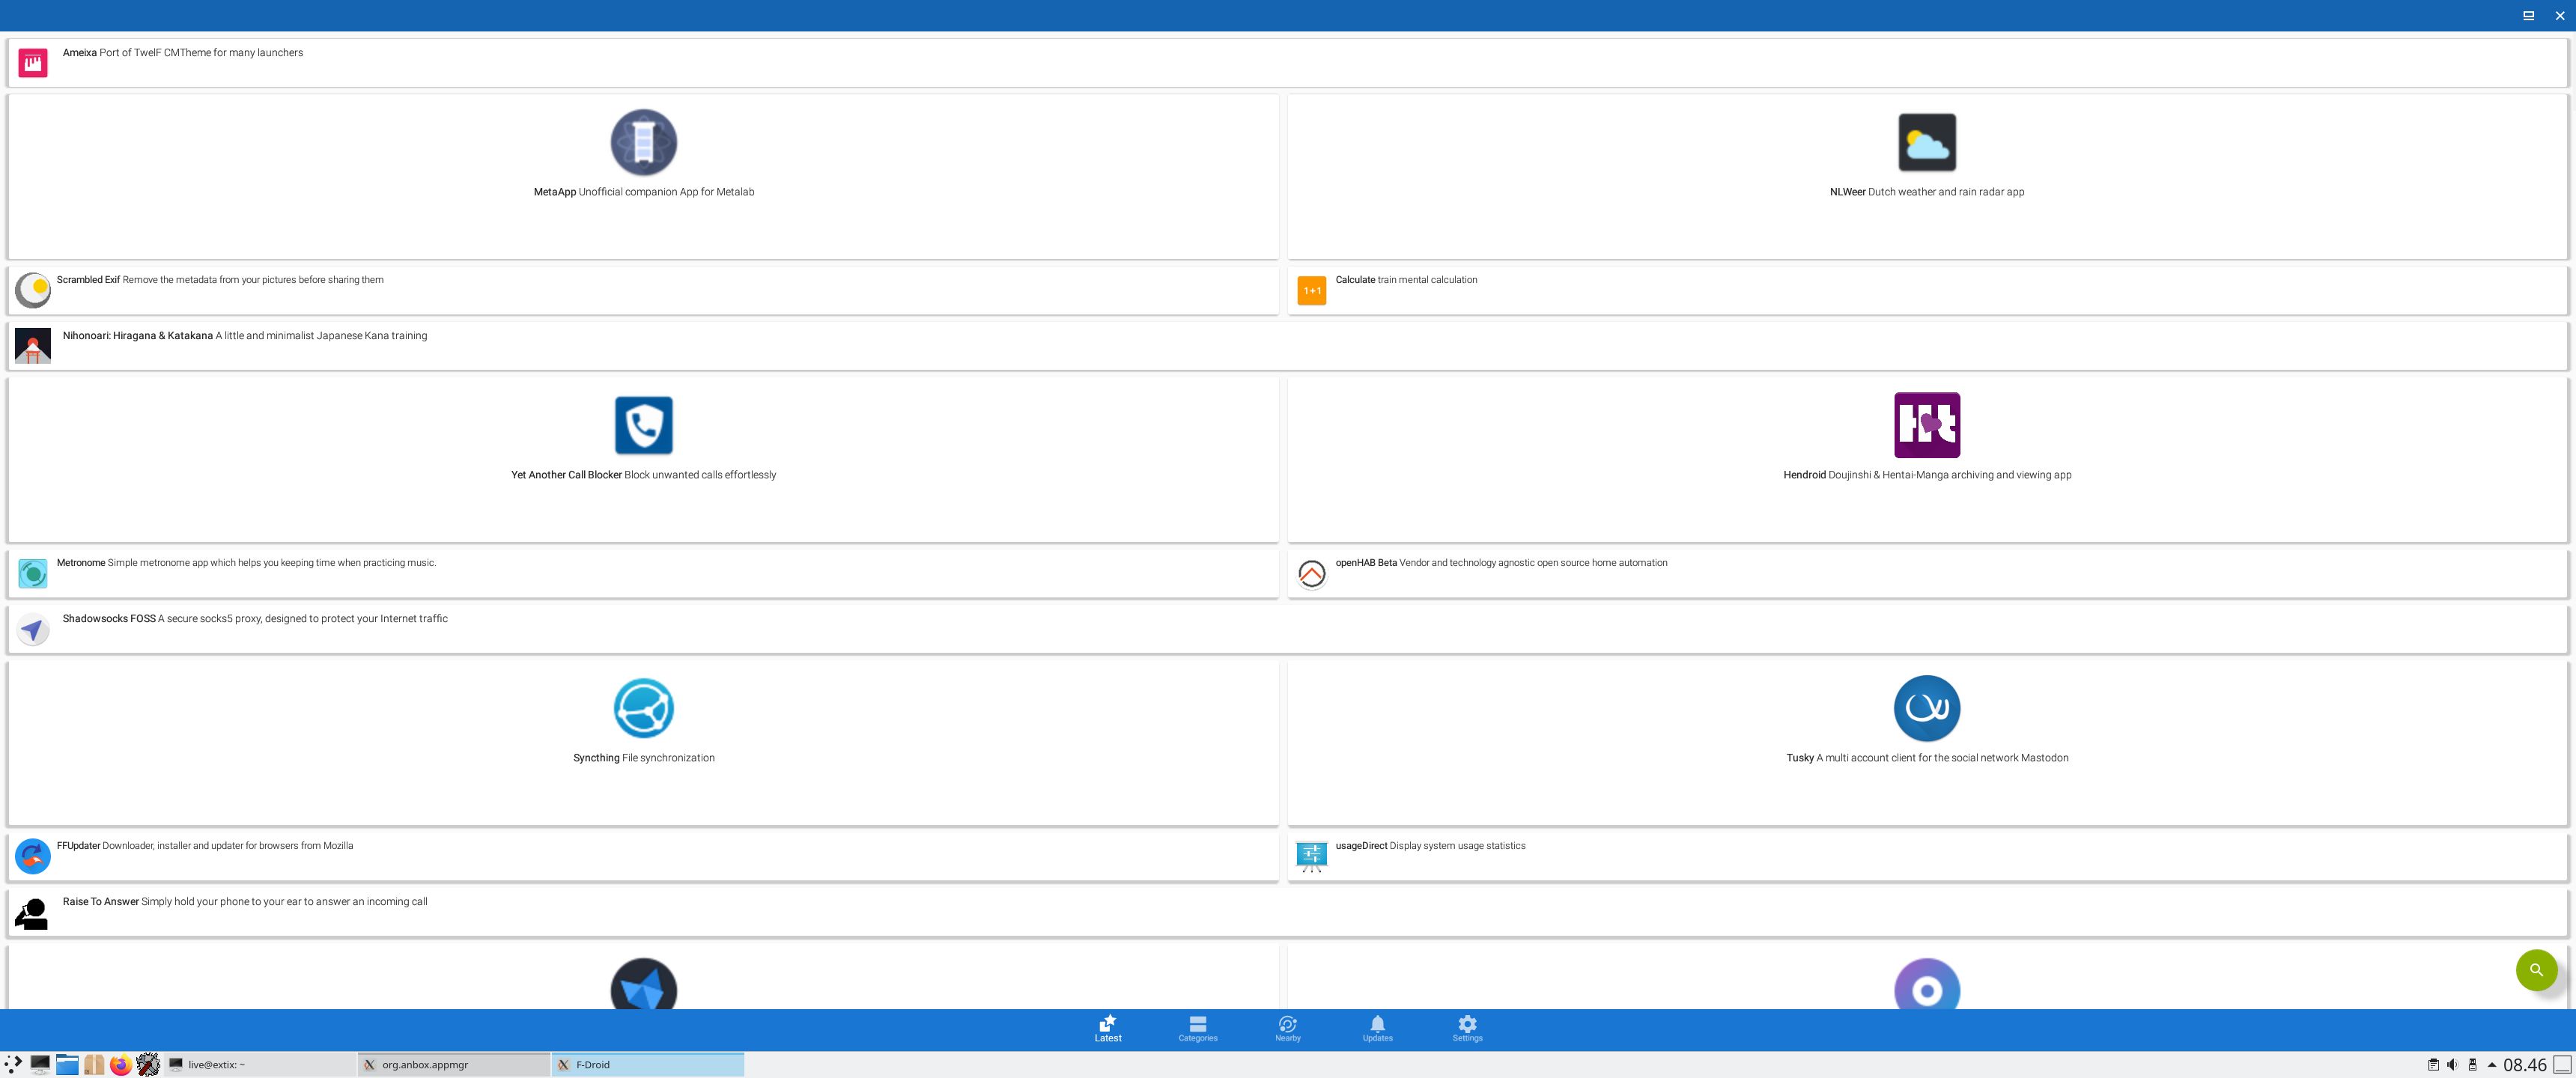Open 'Metronome Simple metronome app' entry
The height and width of the screenshot is (1078, 2576).
pyautogui.click(x=643, y=573)
